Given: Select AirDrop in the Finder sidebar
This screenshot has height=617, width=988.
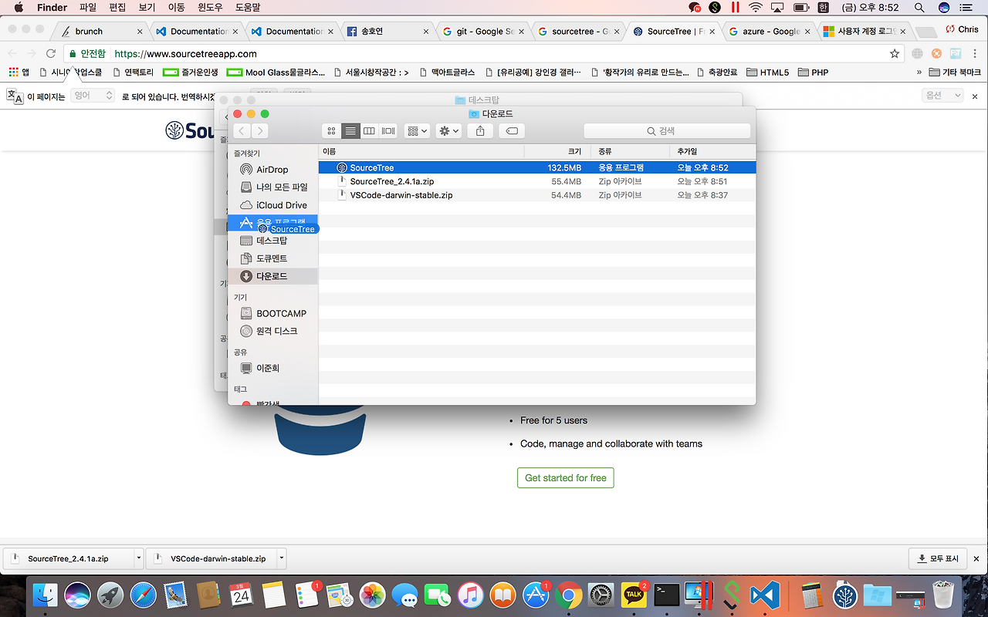Looking at the screenshot, I should coord(272,170).
